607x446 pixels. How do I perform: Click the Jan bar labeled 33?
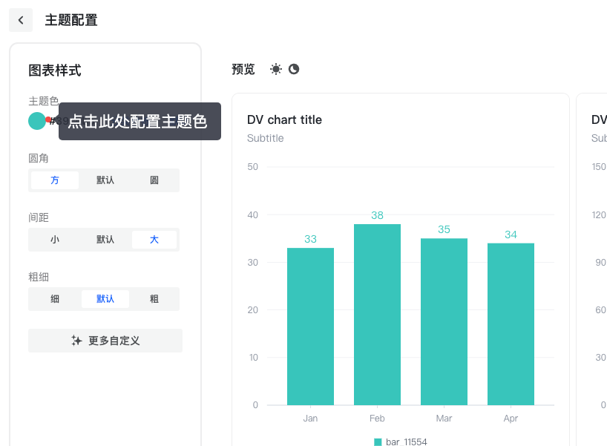(x=310, y=327)
